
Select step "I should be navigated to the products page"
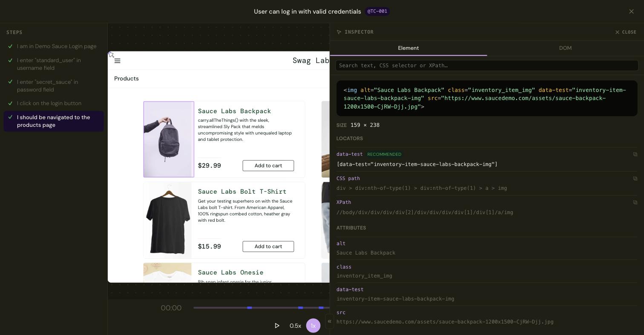pyautogui.click(x=54, y=121)
